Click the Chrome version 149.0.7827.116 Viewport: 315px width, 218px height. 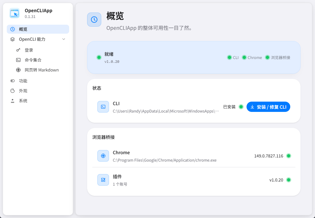[x=269, y=156]
